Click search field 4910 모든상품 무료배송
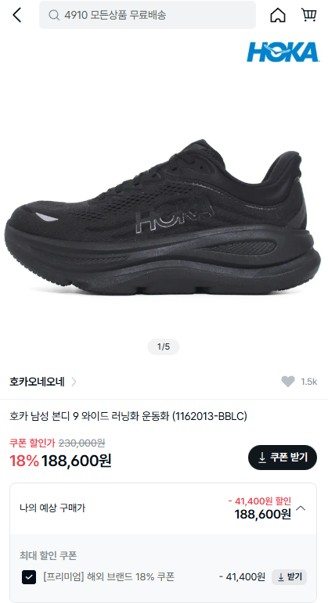Image resolution: width=328 pixels, height=603 pixels. pos(147,15)
